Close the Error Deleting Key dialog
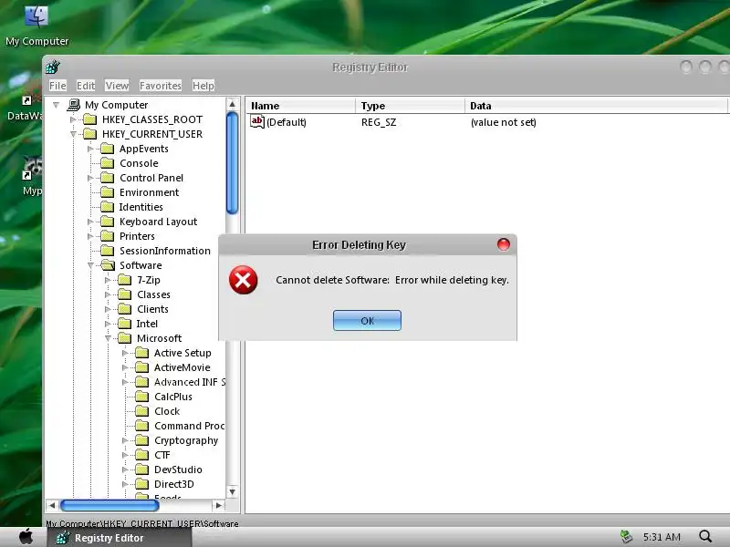Screen dimensions: 730x547 pos(504,244)
